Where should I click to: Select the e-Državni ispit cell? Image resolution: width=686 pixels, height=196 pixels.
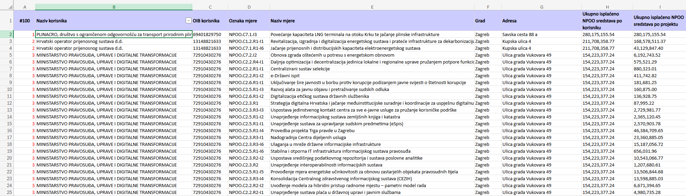pos(372,76)
